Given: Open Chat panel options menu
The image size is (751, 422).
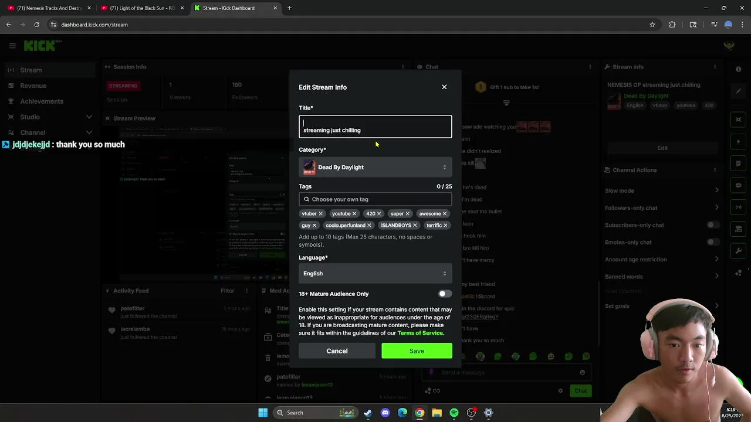Looking at the screenshot, I should click(590, 67).
